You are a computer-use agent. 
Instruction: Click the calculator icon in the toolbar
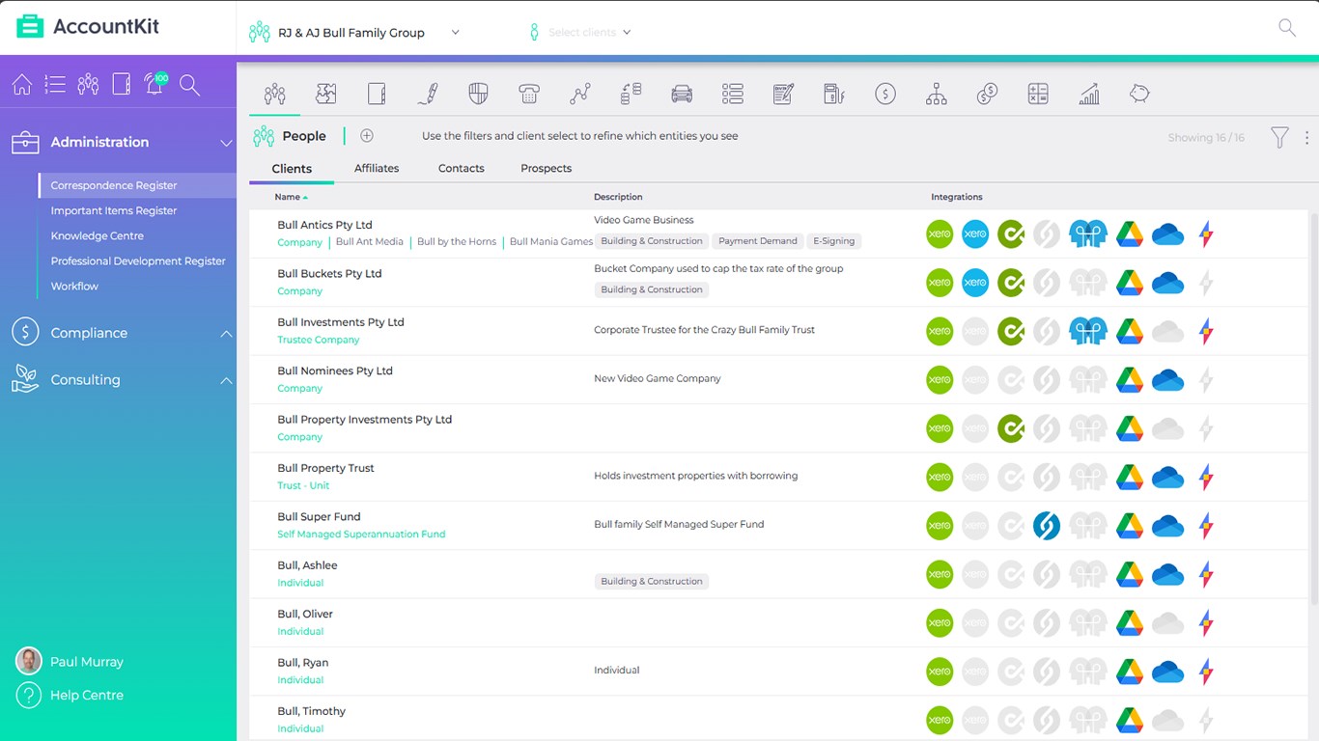[1038, 94]
